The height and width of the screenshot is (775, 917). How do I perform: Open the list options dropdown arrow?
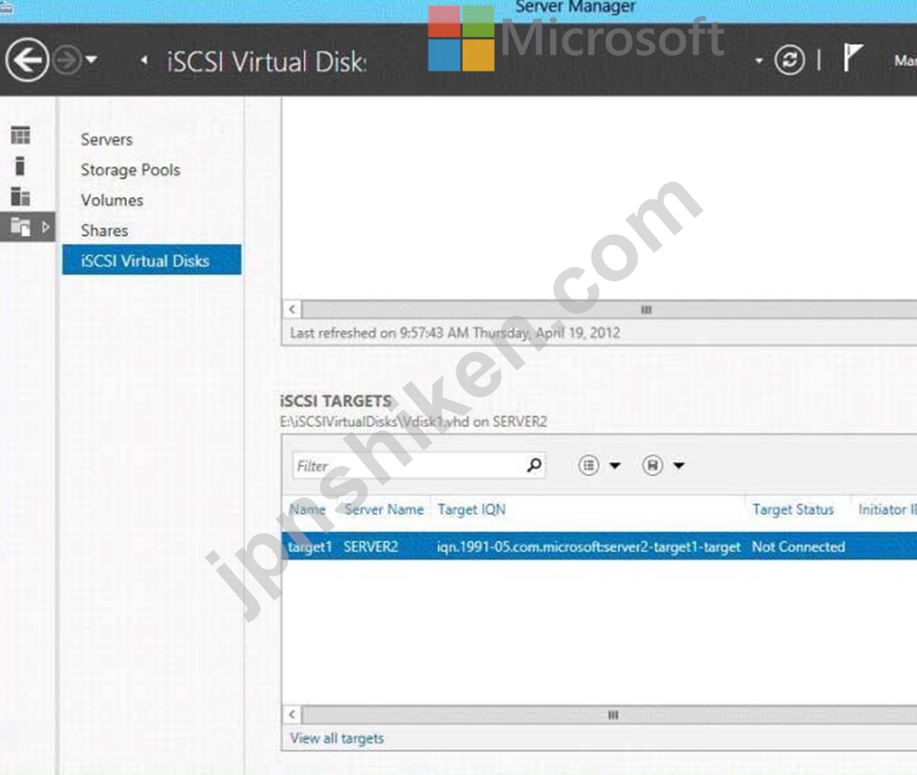615,466
